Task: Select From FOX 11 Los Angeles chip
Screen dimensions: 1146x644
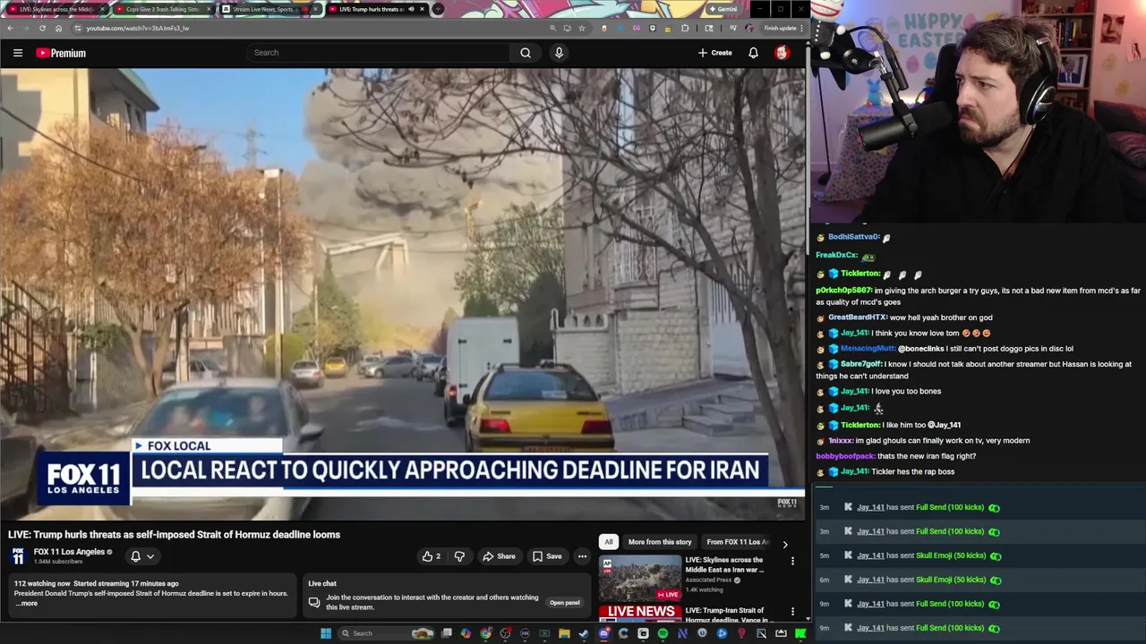Action: point(737,542)
